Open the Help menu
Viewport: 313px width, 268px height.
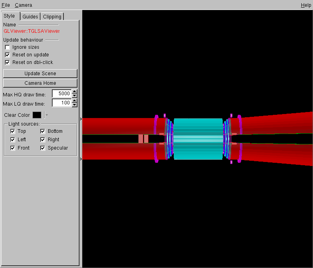click(306, 5)
